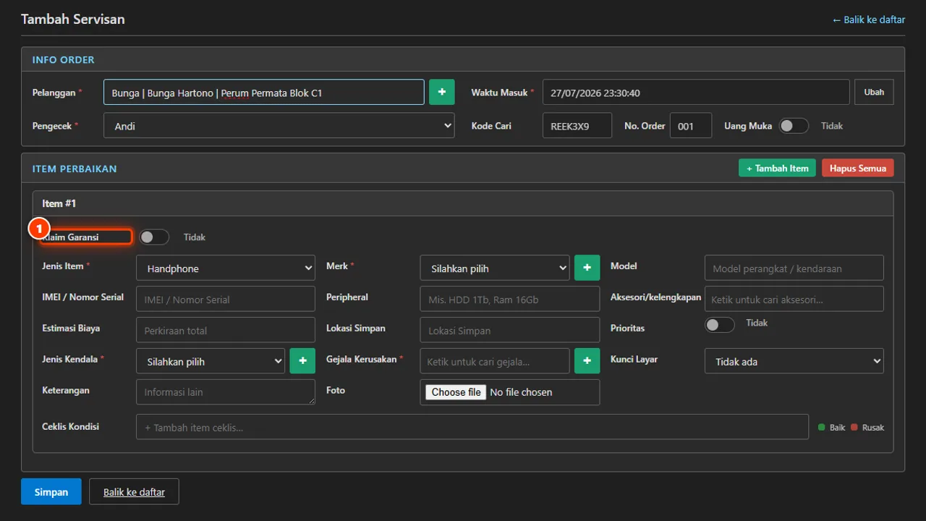
Task: Open the Jenis Item dropdown showing Handphone
Action: coord(226,268)
